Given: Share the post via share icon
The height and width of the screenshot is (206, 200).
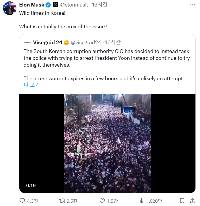Looking at the screenshot, I should 193,201.
